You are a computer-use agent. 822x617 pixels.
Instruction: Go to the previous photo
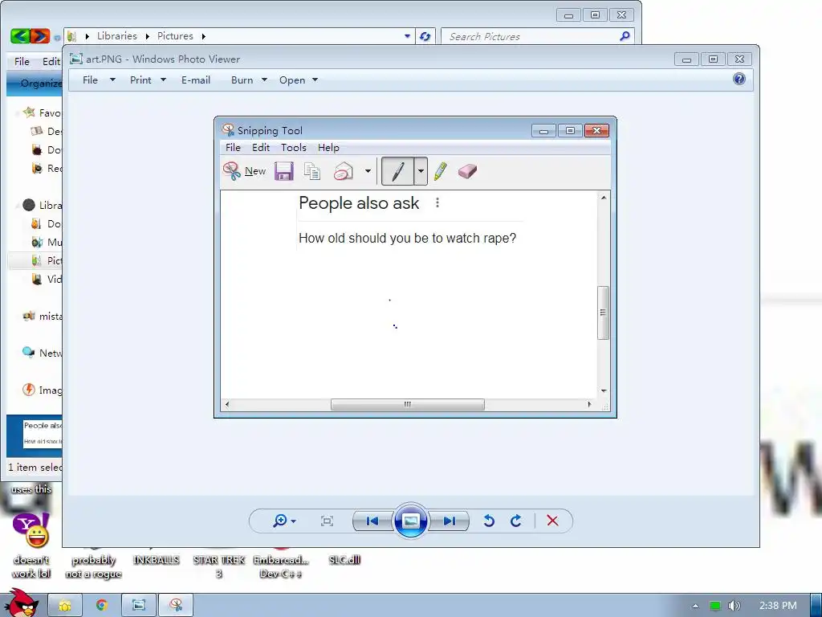(372, 521)
